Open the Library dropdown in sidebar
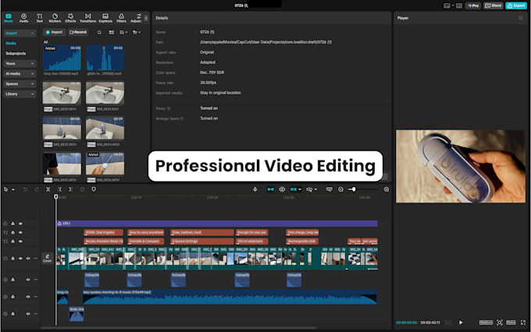The height and width of the screenshot is (332, 531). click(20, 94)
